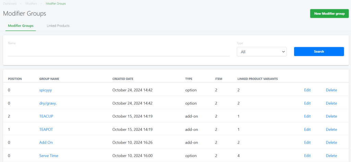Switch to the Linked Products tab
This screenshot has height=162, width=351.
[58, 26]
